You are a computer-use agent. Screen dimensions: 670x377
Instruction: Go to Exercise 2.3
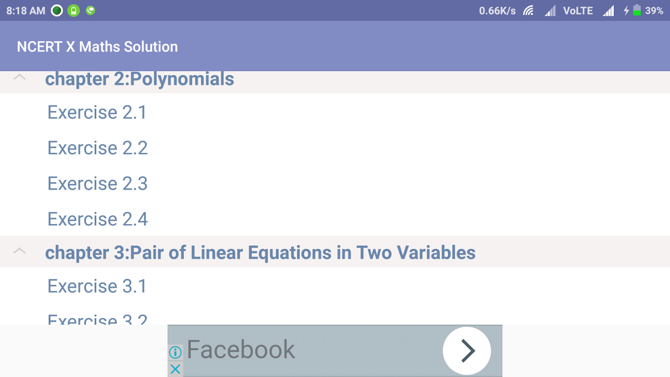point(98,183)
